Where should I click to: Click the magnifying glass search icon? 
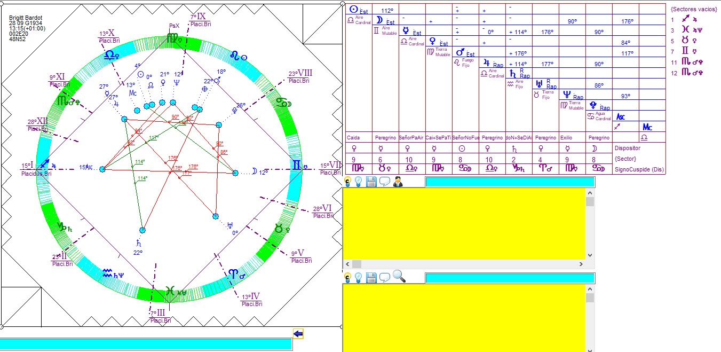click(399, 277)
